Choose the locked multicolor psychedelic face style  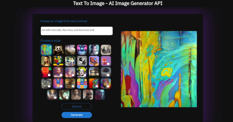click(106, 83)
